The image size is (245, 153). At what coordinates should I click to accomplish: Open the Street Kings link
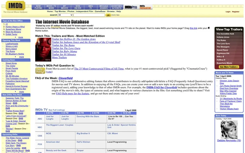click(11, 63)
